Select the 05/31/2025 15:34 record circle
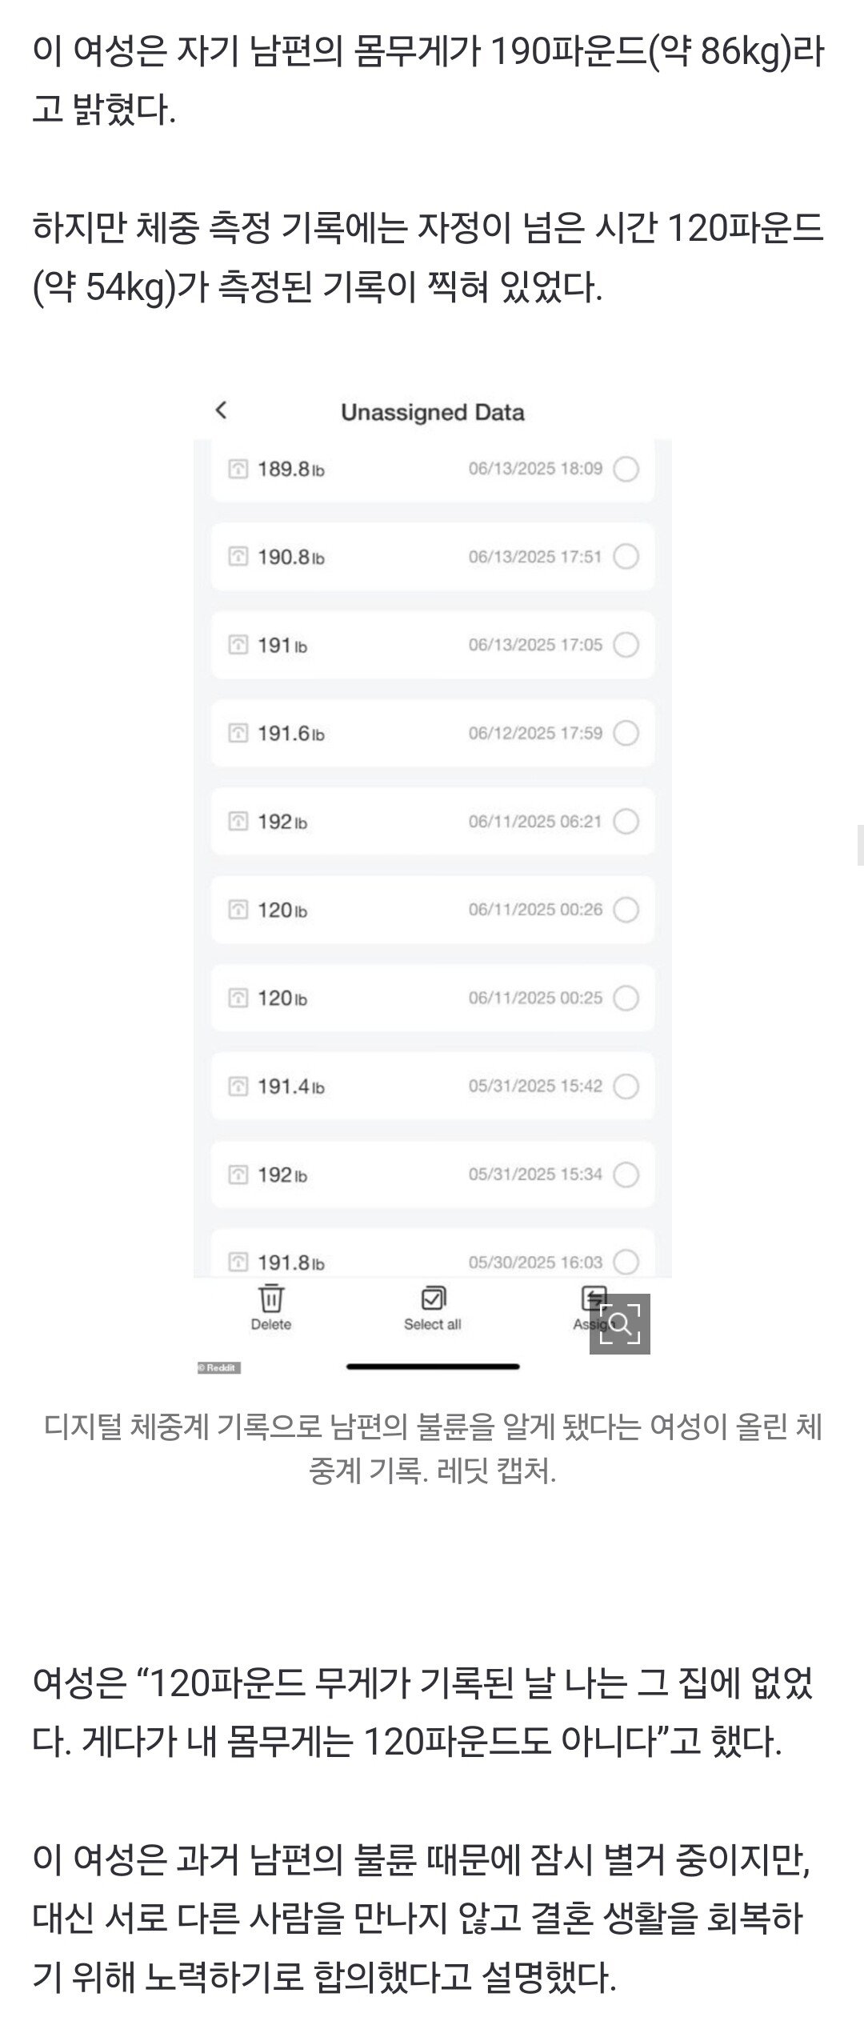The width and height of the screenshot is (864, 2017). (626, 1175)
